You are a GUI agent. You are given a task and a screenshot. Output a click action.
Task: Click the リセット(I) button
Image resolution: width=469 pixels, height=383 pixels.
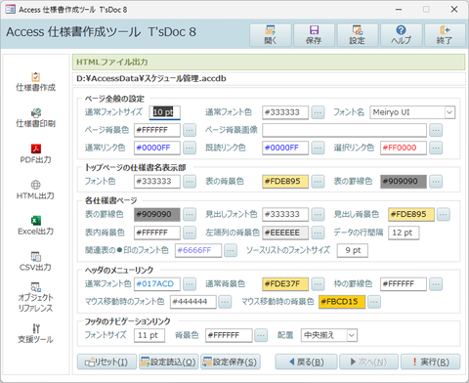107,362
